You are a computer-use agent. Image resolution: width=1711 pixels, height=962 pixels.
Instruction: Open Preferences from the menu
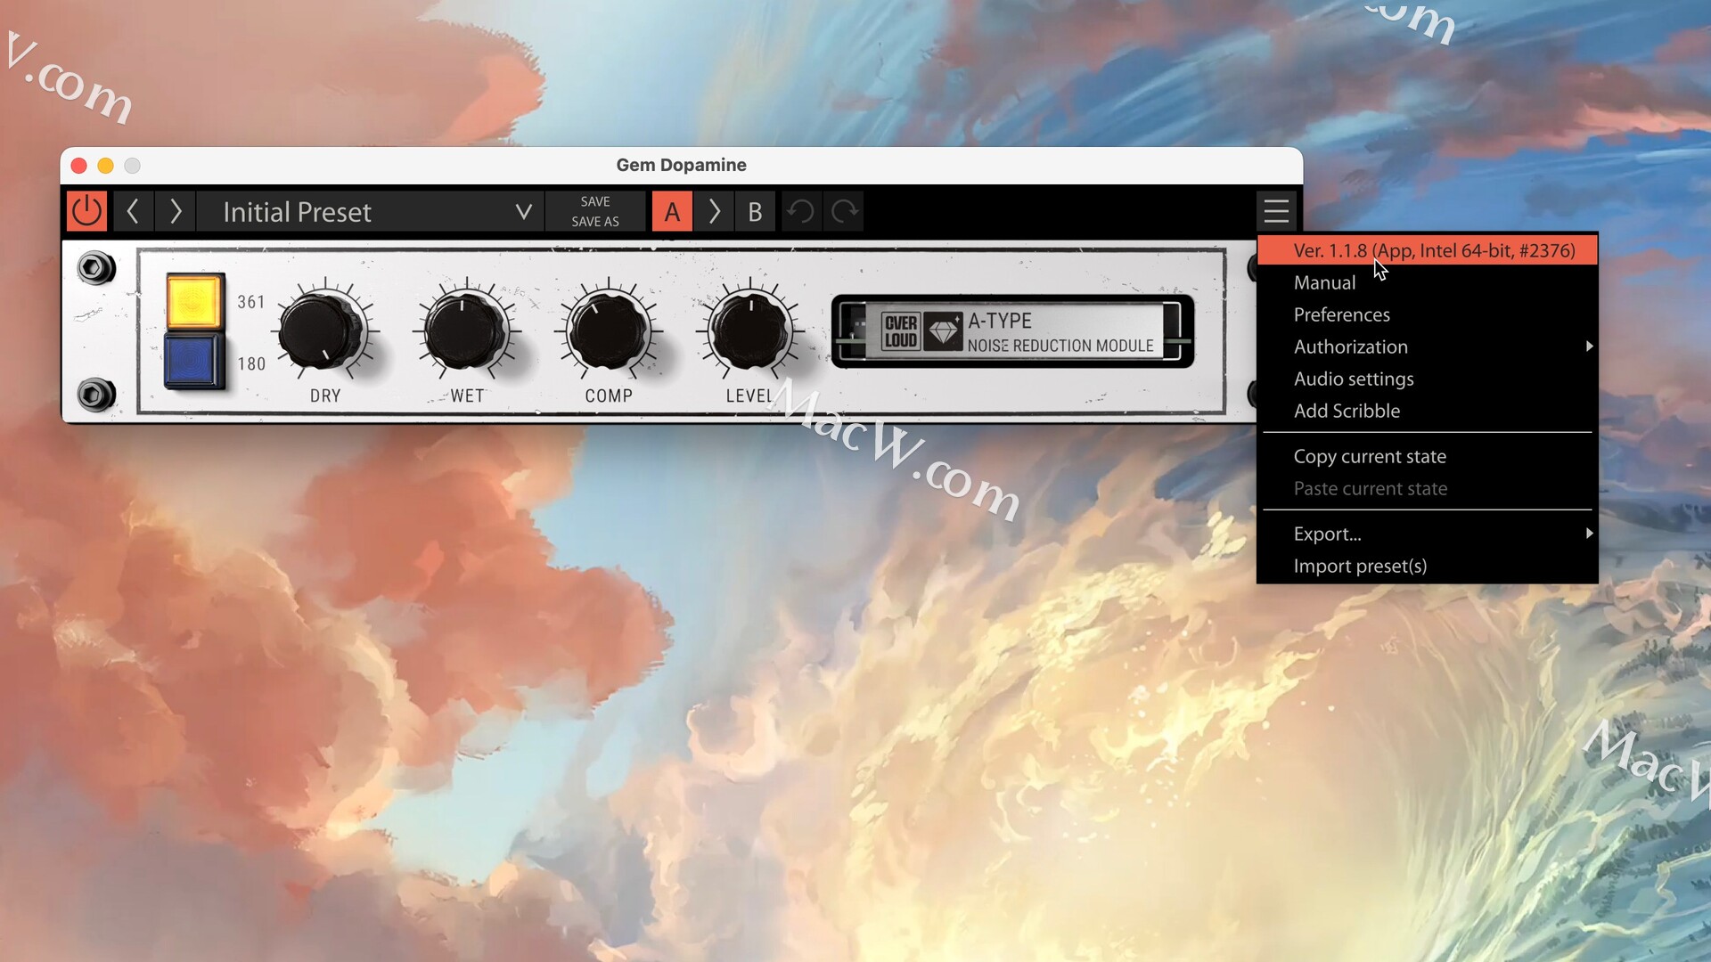click(1341, 314)
